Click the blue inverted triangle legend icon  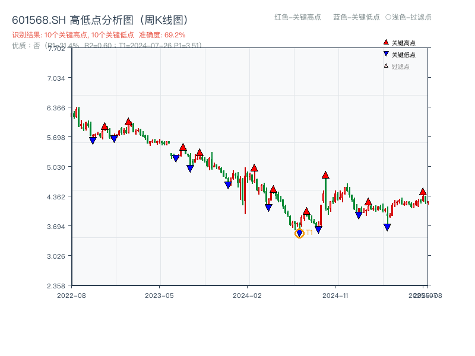[x=386, y=55]
